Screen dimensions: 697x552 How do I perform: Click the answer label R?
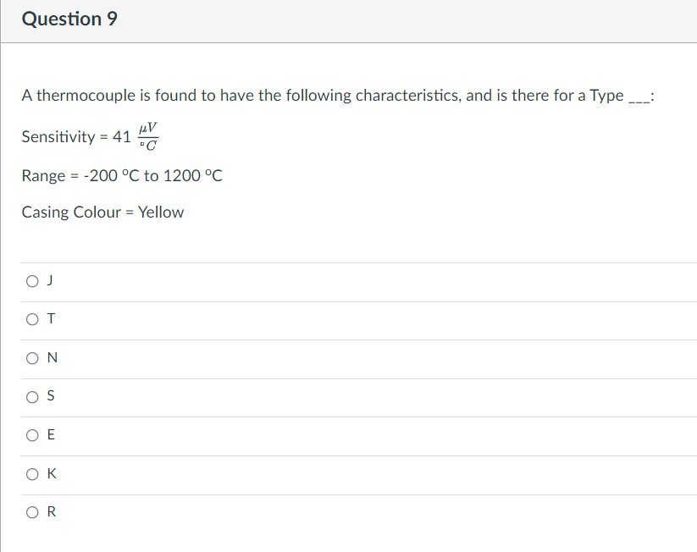[x=50, y=511]
